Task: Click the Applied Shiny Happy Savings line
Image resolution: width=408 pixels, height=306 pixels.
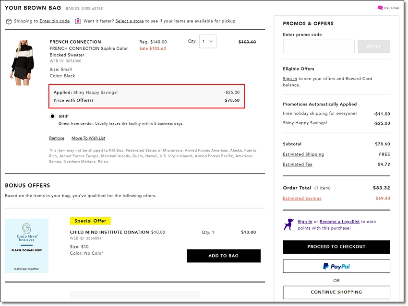Action: tap(146, 92)
